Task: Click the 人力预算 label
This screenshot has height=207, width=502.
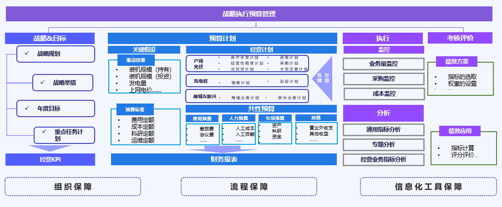Action: (x=239, y=118)
